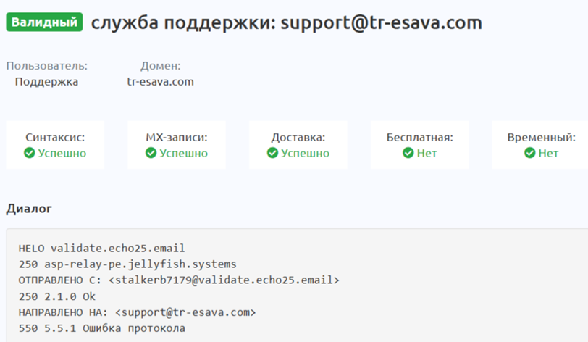Screen dimensions: 588x342
Task: Select the MX-записи result card label
Action: point(177,137)
